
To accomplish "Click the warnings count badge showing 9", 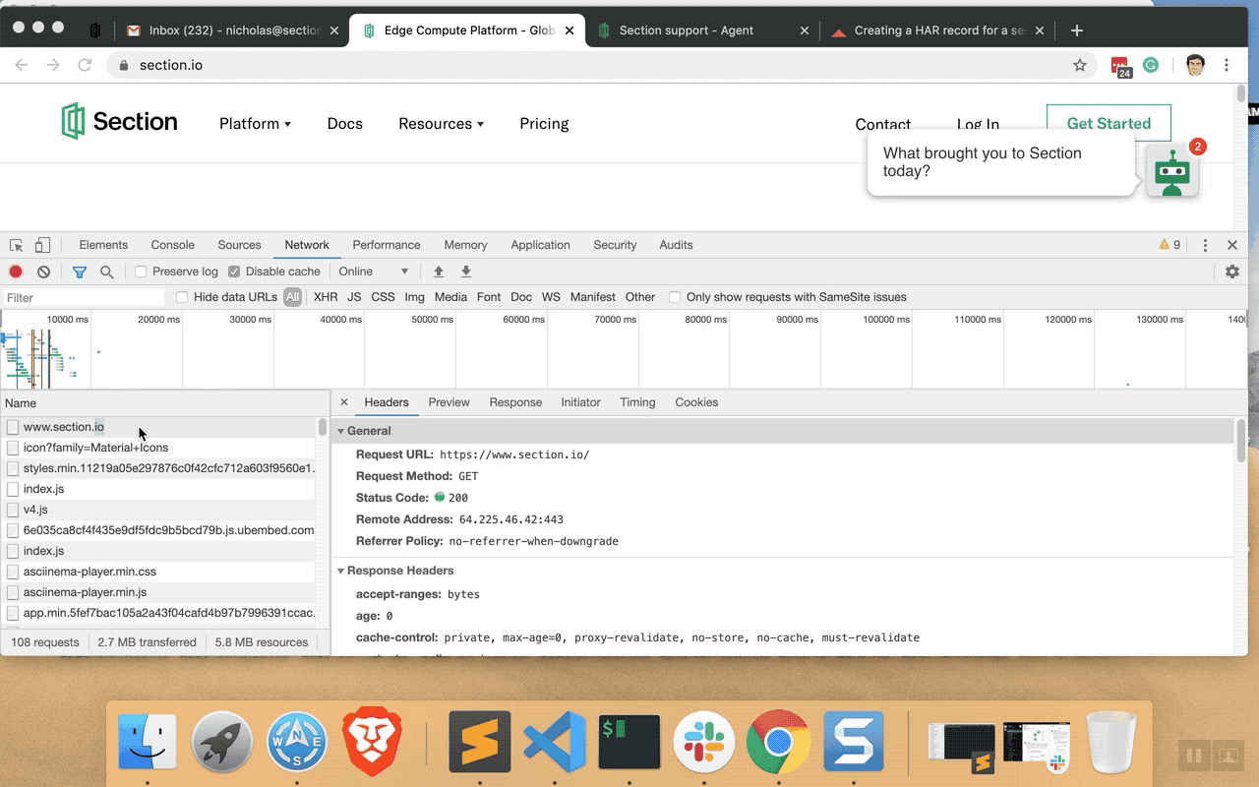I will click(1169, 245).
